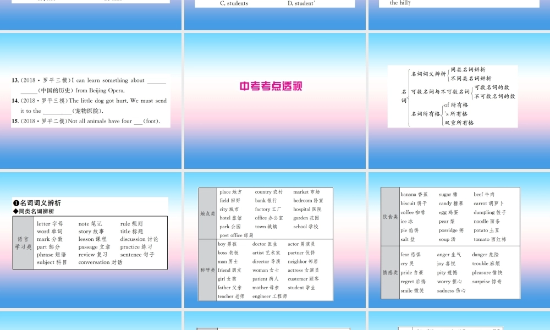The width and height of the screenshot is (550, 330).
Task: Click the word 'banana 香蕉'
Action: tap(414, 194)
